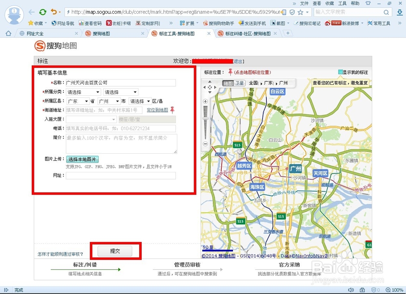The image size is (406, 294).
Task: Open 工具 menu
Action: pyautogui.click(x=342, y=3)
